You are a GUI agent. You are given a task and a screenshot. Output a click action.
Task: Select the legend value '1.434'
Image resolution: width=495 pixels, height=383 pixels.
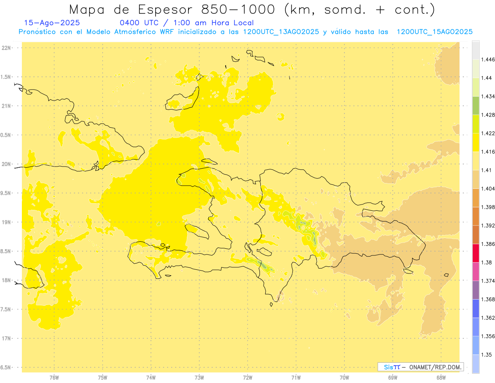click(x=488, y=96)
